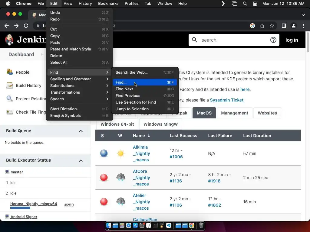310x232 pixels.
Task: Switch to the MacOS view tab
Action: (x=204, y=113)
